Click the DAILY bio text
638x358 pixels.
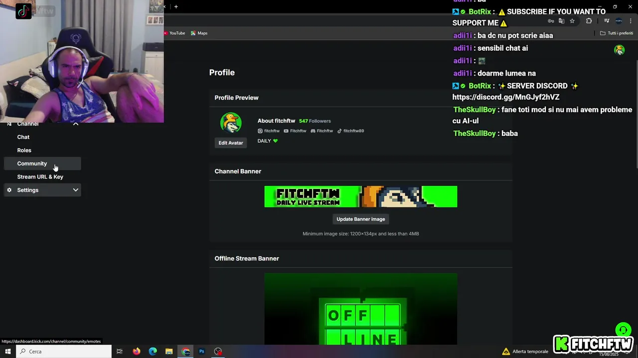(x=268, y=141)
